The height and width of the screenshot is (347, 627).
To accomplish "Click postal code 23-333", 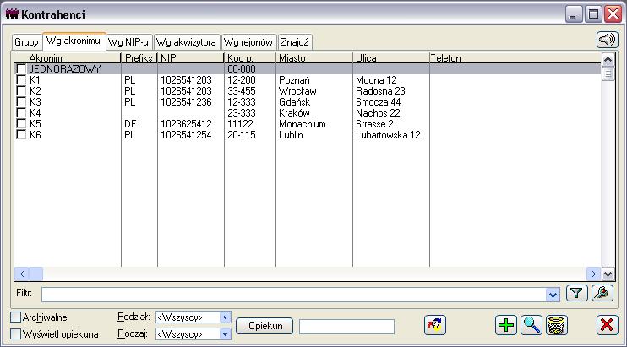I will [x=242, y=113].
